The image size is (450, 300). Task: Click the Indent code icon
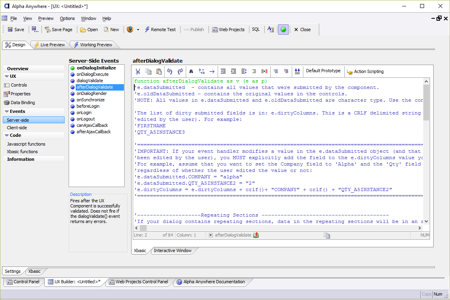pos(223,71)
